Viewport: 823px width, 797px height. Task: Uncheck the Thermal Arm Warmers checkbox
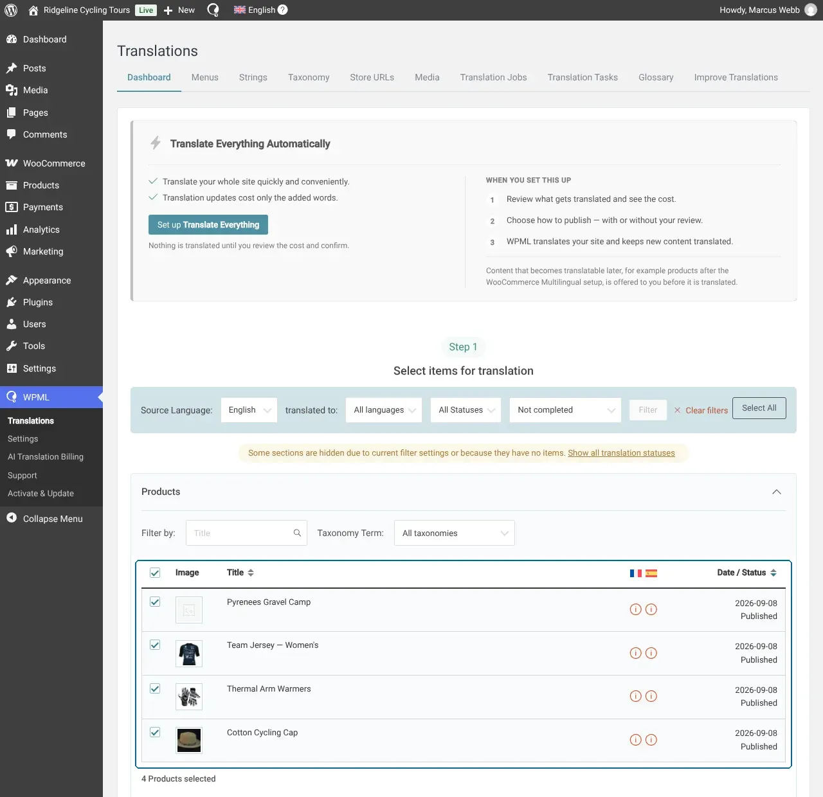[x=155, y=689]
